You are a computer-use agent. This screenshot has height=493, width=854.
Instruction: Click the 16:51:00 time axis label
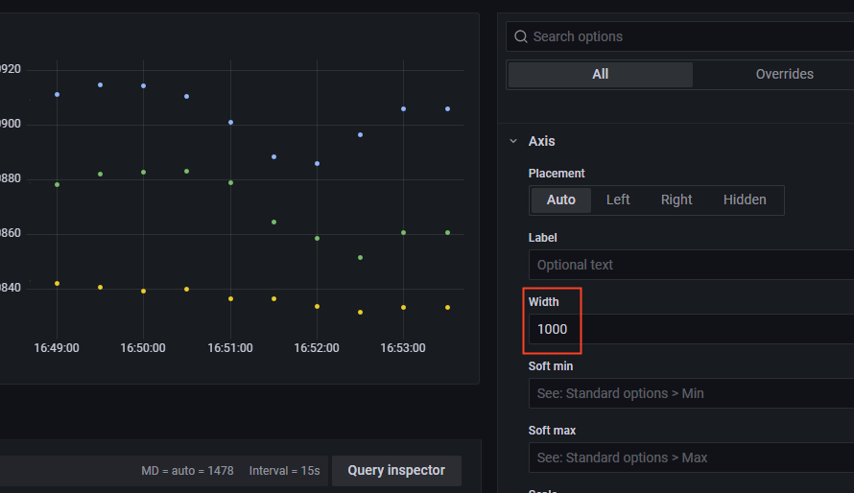coord(230,348)
